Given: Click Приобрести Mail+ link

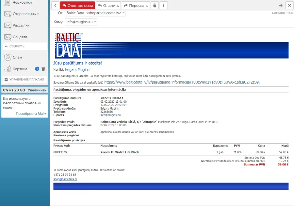Looking at the screenshot, I should click(x=31, y=114).
